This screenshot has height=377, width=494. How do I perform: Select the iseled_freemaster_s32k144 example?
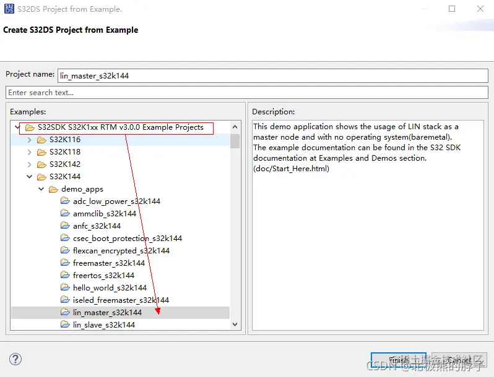coord(121,300)
